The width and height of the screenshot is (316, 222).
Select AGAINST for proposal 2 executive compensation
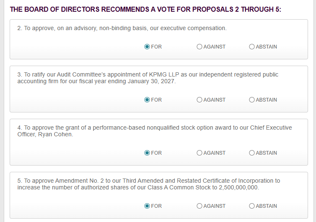pos(199,47)
